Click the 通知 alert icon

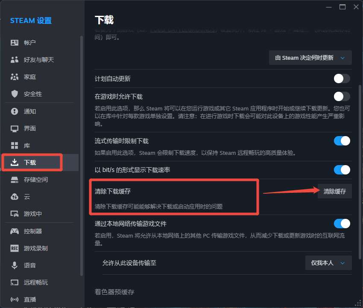pos(15,111)
